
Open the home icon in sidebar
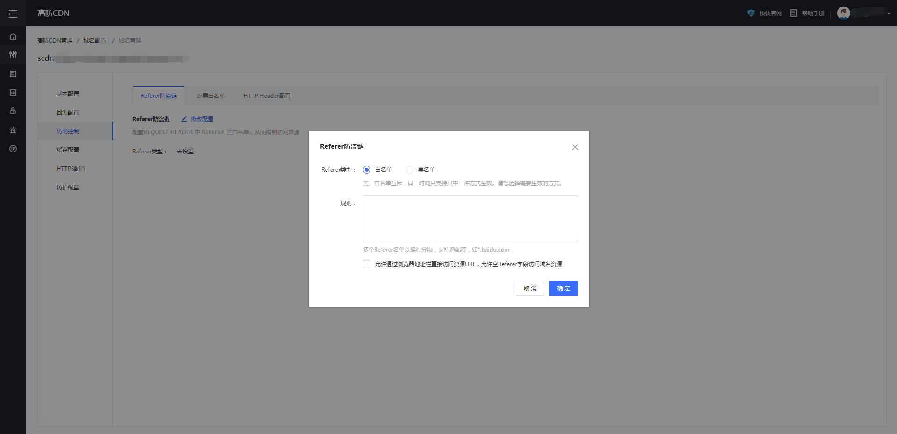[13, 36]
